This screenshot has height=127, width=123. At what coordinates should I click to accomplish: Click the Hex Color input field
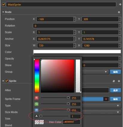point(72,122)
